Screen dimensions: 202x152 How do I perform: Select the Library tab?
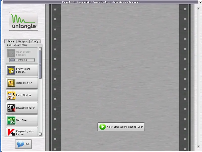pyautogui.click(x=10, y=41)
